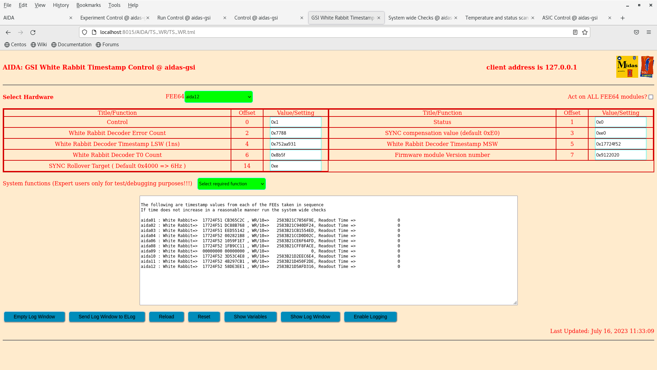Open the hamburger application menu
The width and height of the screenshot is (657, 370).
(x=649, y=32)
